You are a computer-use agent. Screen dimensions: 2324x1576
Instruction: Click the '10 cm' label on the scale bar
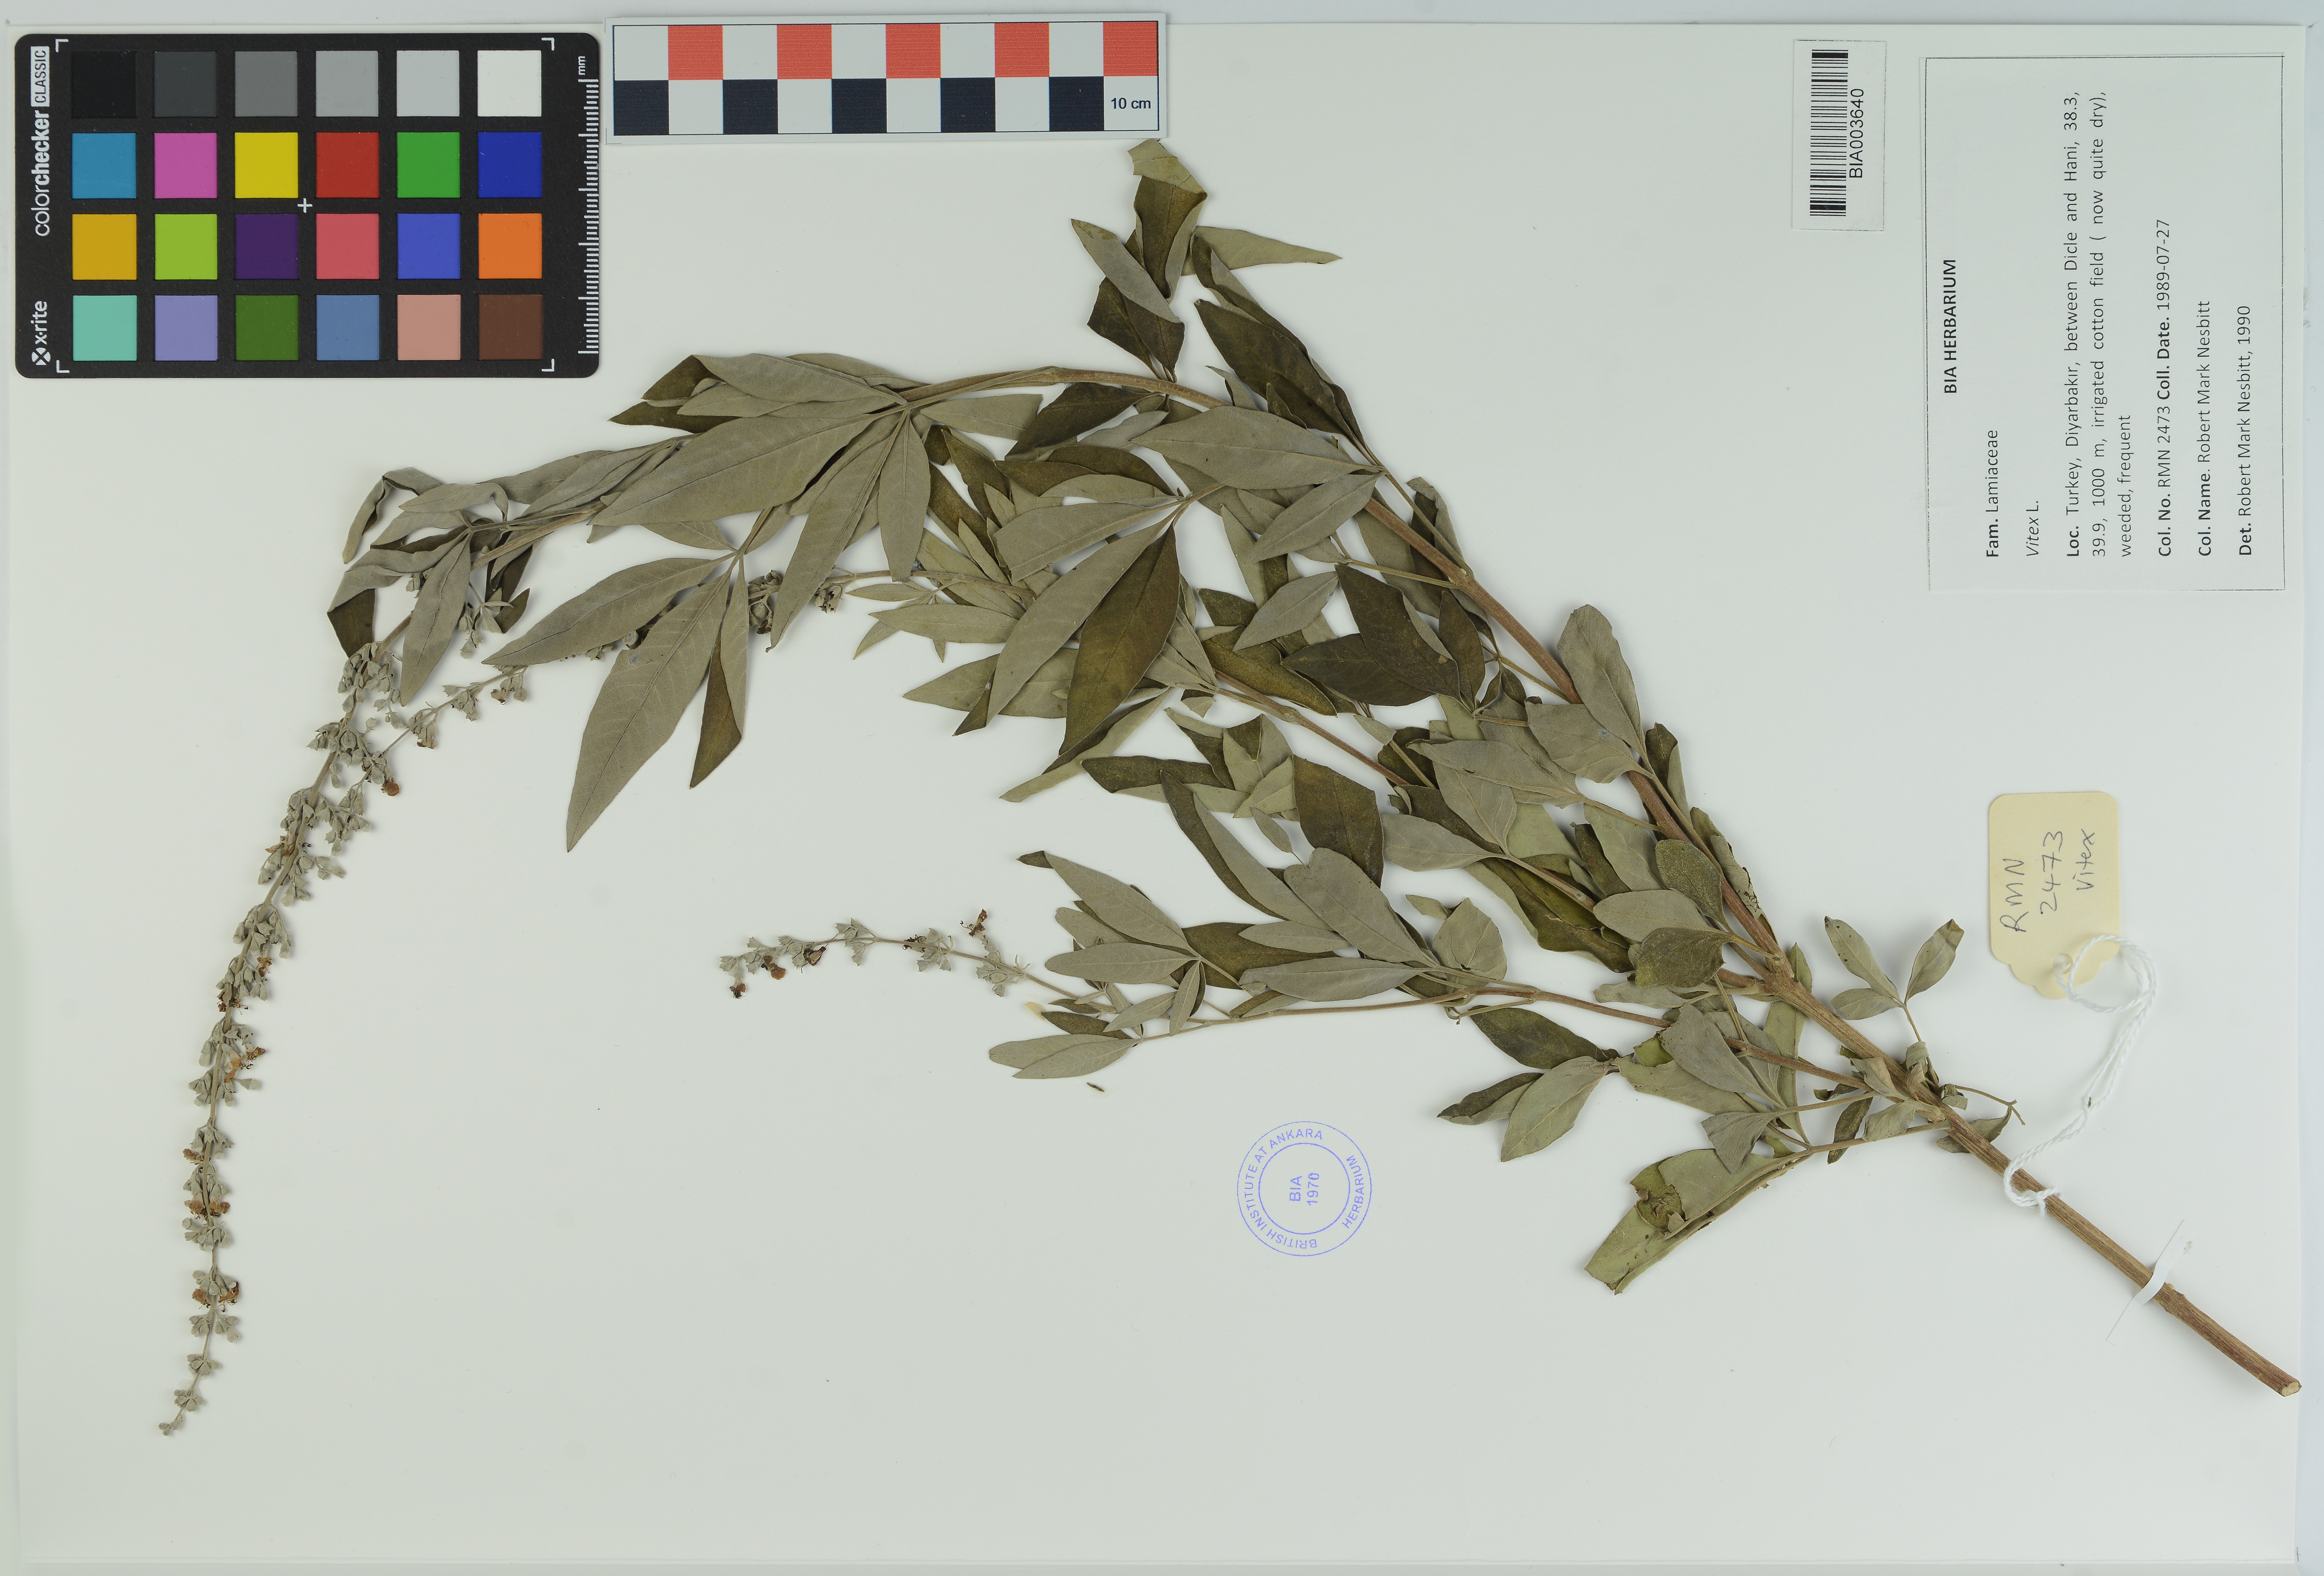tap(1130, 103)
